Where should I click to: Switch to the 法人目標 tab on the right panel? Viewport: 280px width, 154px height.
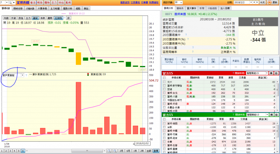[225, 8]
